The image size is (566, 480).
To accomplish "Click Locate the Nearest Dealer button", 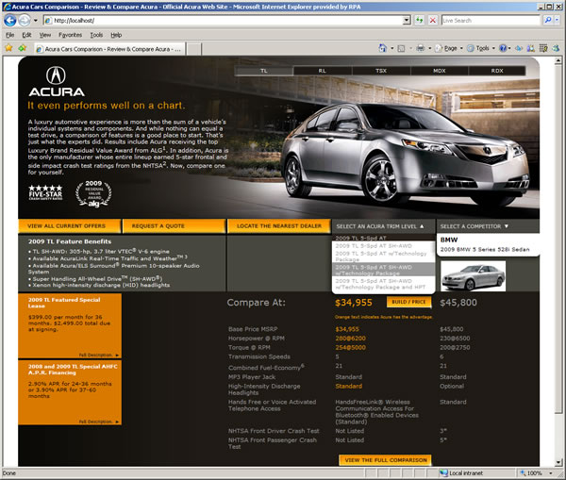I will click(277, 226).
